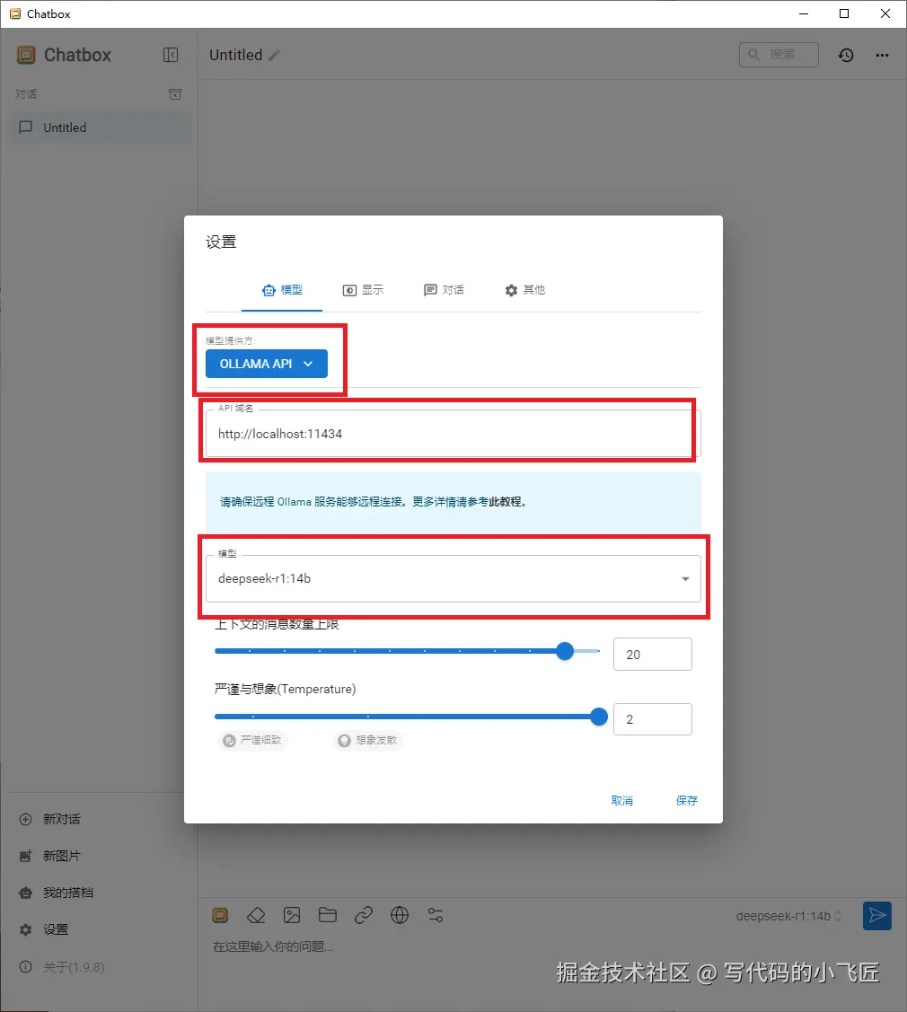Save settings by clicking 保存
907x1012 pixels.
tap(686, 800)
